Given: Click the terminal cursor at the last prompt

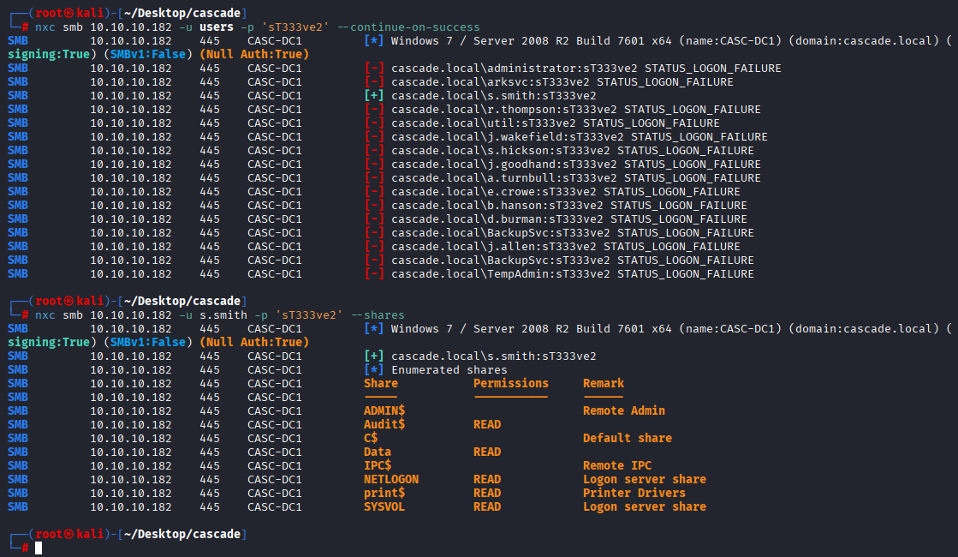Looking at the screenshot, I should [x=39, y=548].
